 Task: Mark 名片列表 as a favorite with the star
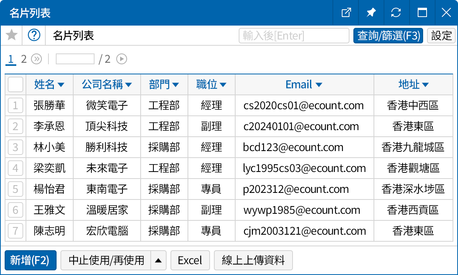coord(12,35)
